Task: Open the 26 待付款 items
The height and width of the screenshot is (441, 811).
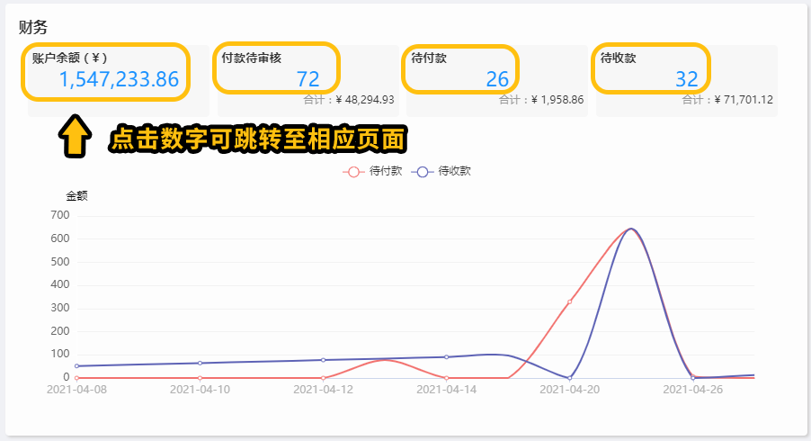Action: click(497, 79)
